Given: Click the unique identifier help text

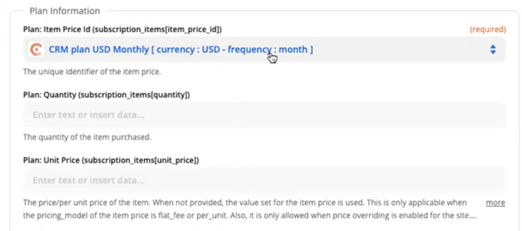Looking at the screenshot, I should [92, 72].
